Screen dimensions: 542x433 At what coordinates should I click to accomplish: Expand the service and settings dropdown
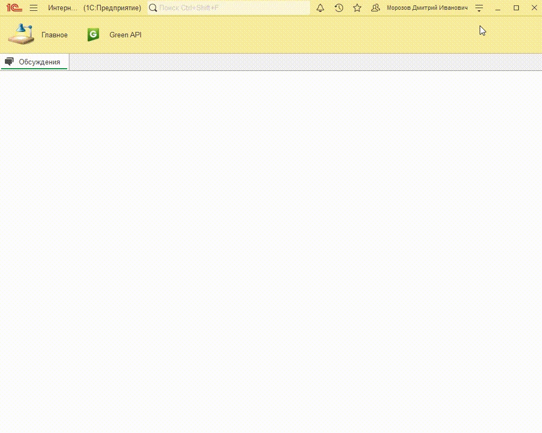pos(479,8)
